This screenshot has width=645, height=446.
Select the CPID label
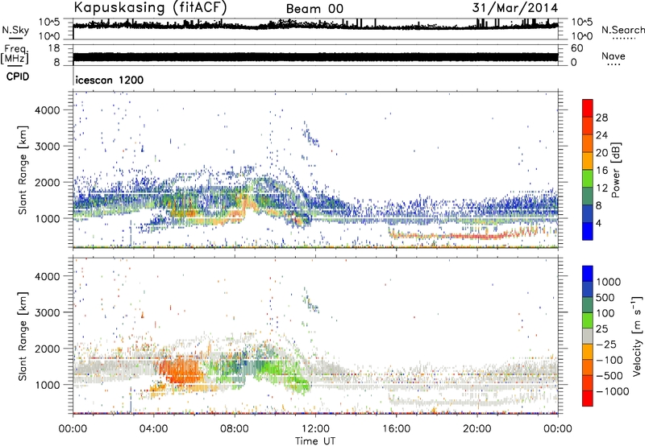[x=18, y=76]
